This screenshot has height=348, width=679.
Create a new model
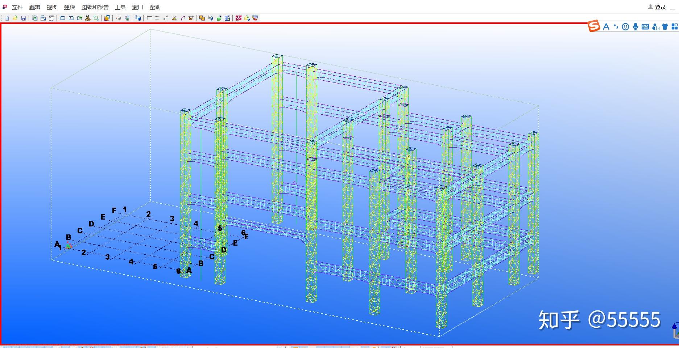(x=7, y=17)
